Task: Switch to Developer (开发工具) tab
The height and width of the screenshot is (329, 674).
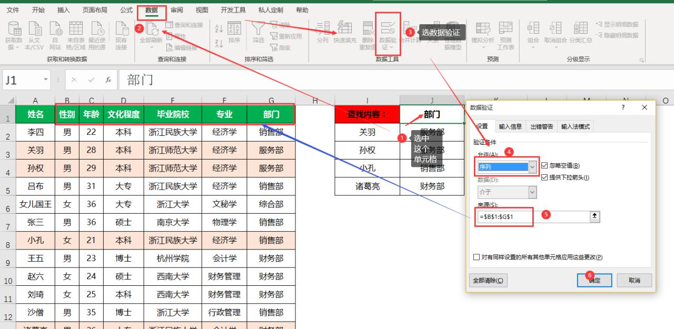Action: pyautogui.click(x=233, y=10)
